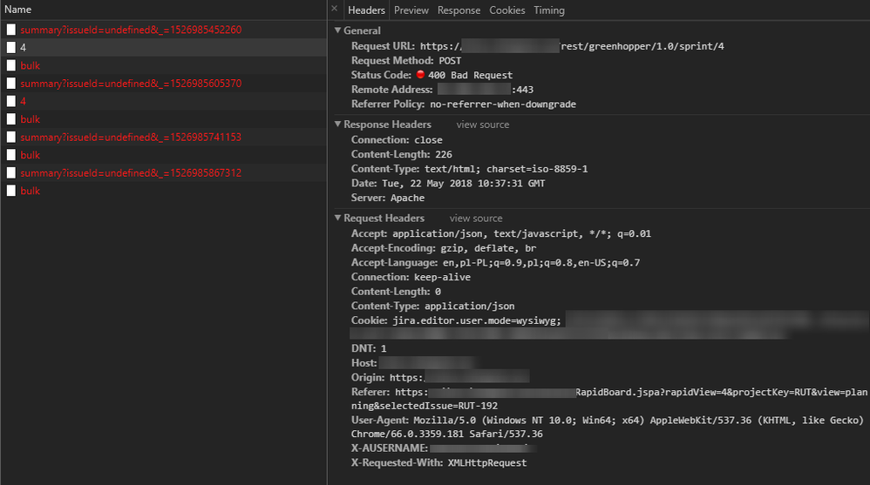
Task: Select request summary ending in 1526985741153
Action: pos(131,138)
